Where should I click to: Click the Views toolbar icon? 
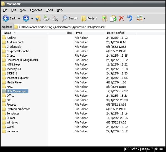coord(140,18)
